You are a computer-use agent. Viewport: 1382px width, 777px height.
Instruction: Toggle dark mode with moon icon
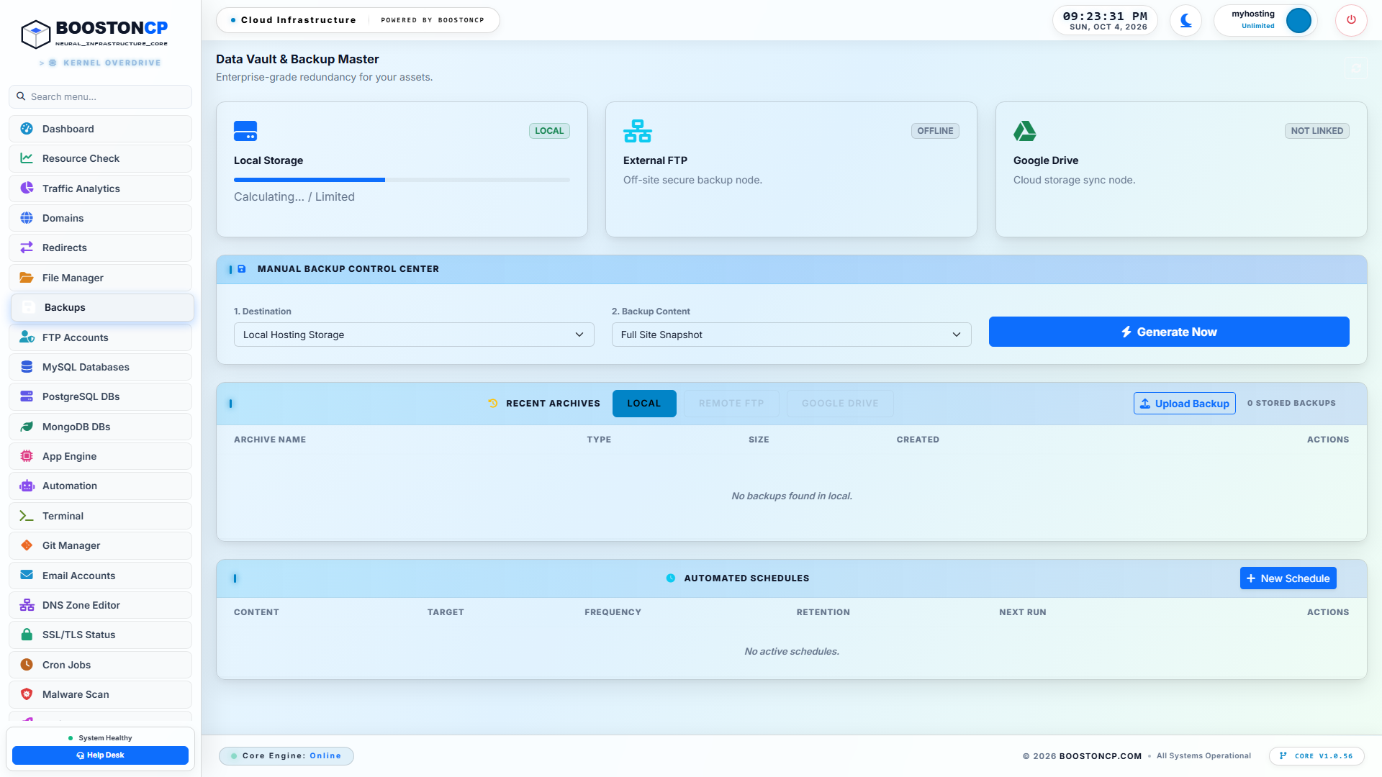pyautogui.click(x=1185, y=20)
